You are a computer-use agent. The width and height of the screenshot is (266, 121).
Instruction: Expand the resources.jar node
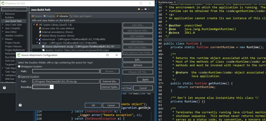pos(37,39)
